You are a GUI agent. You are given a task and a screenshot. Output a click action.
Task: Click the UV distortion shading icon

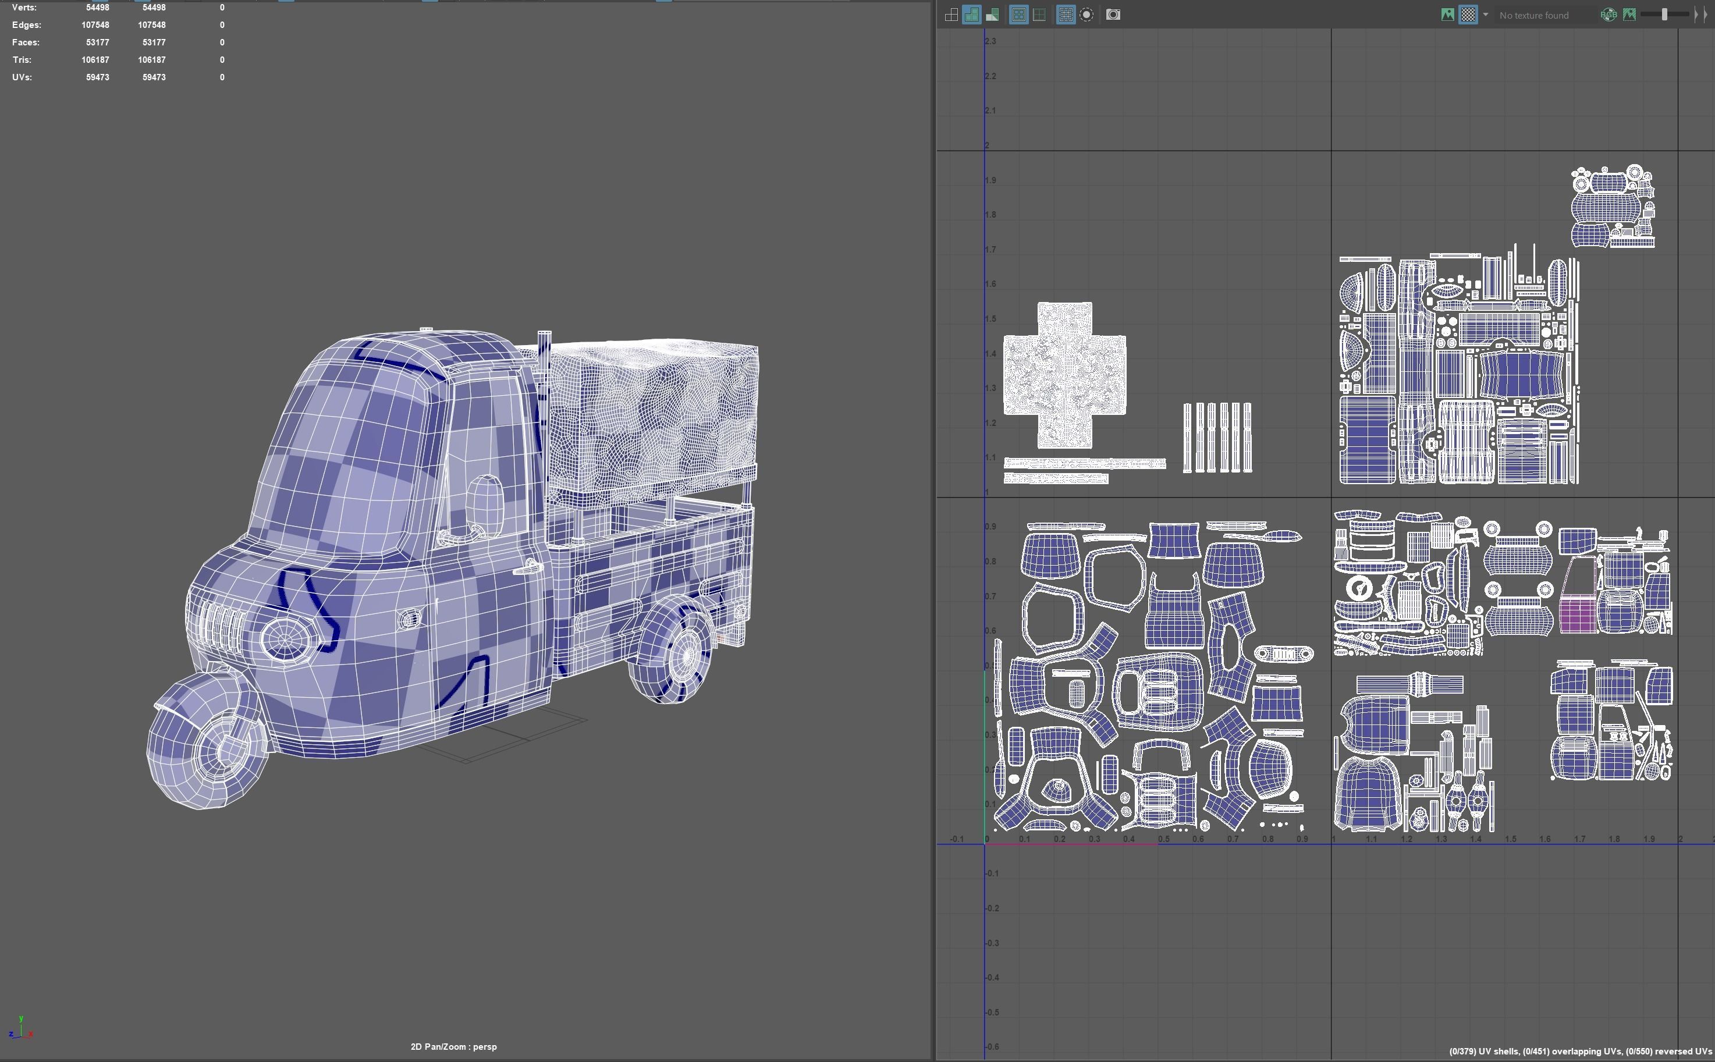point(992,15)
